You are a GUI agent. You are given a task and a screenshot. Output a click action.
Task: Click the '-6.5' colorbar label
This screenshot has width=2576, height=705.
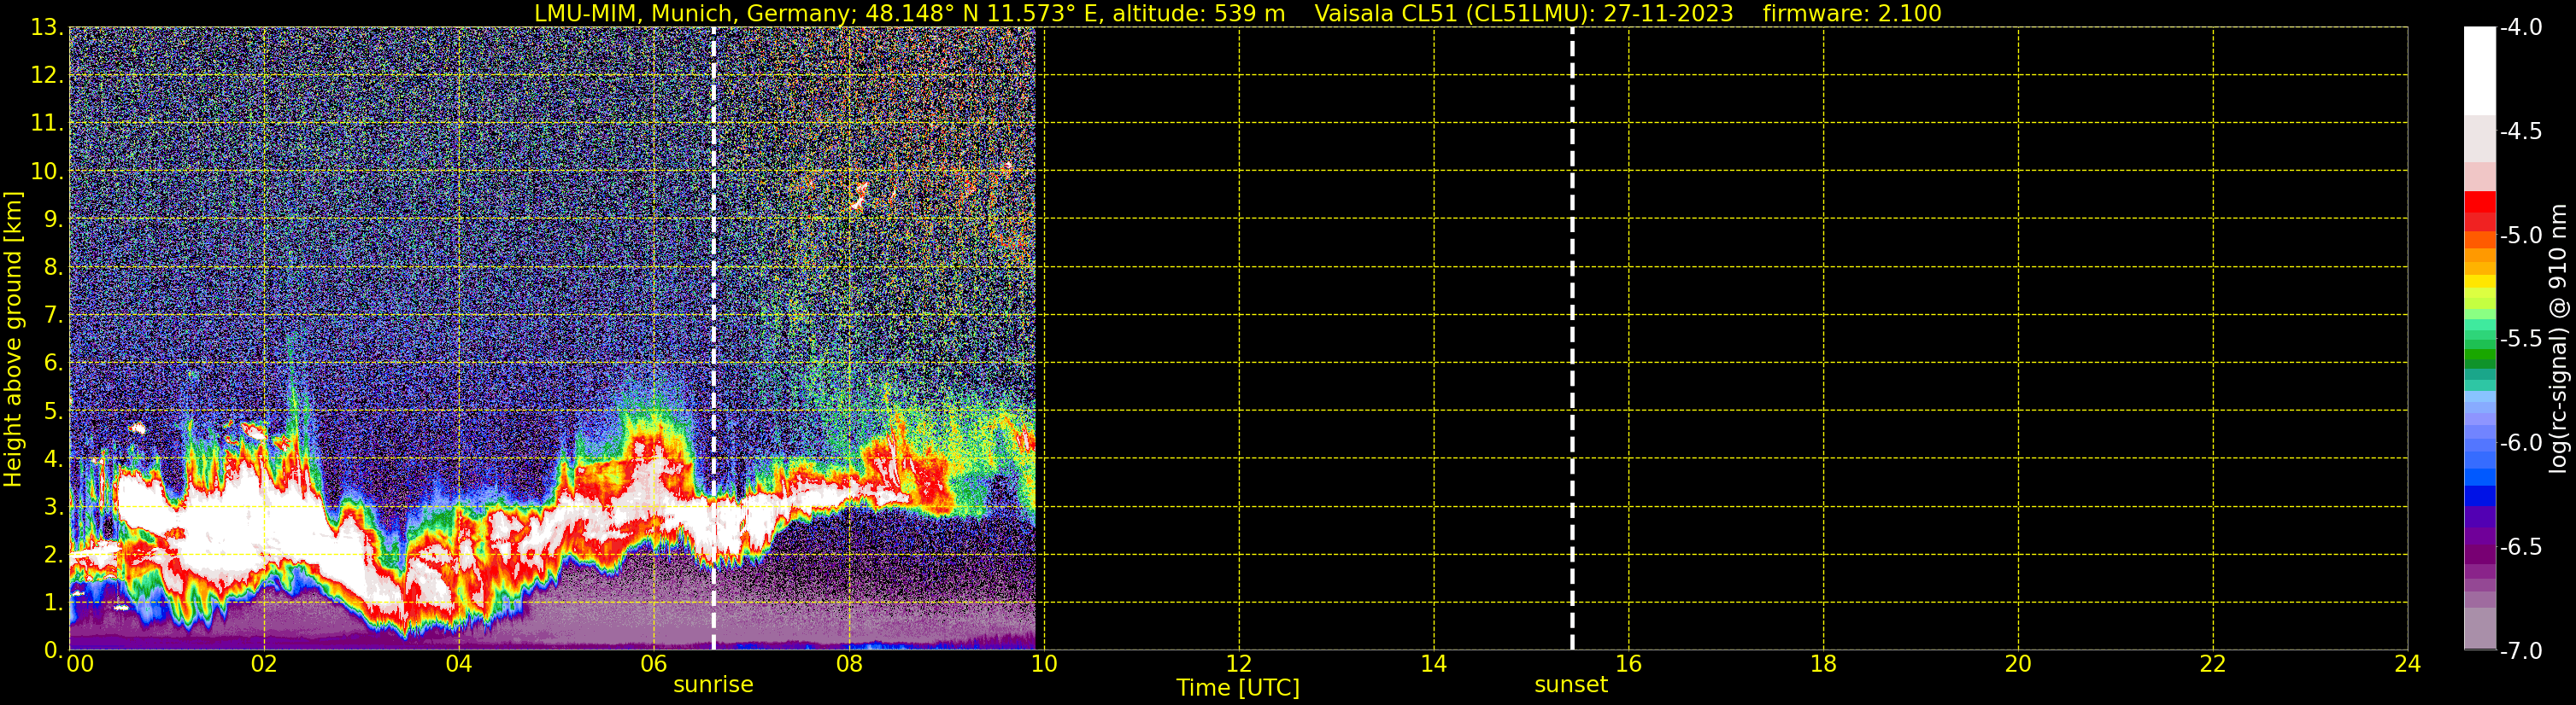2521,547
